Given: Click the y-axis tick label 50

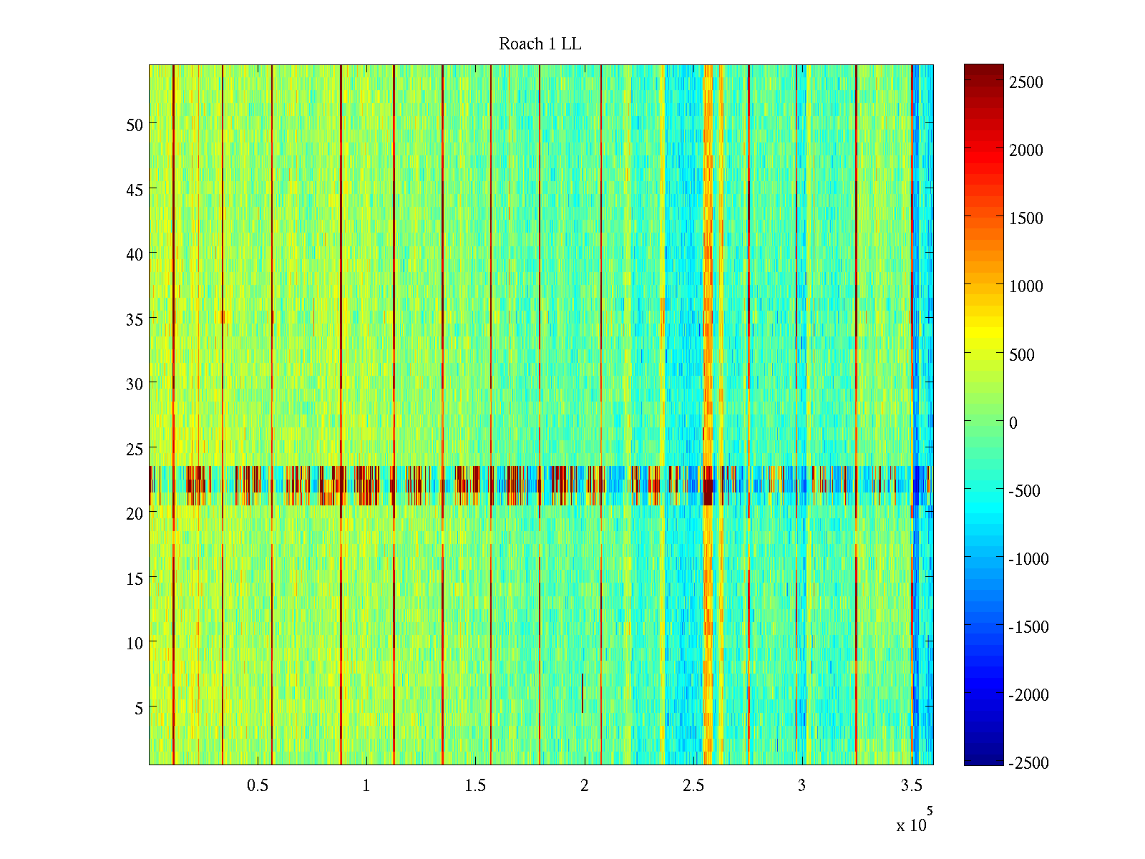Looking at the screenshot, I should pyautogui.click(x=135, y=125).
